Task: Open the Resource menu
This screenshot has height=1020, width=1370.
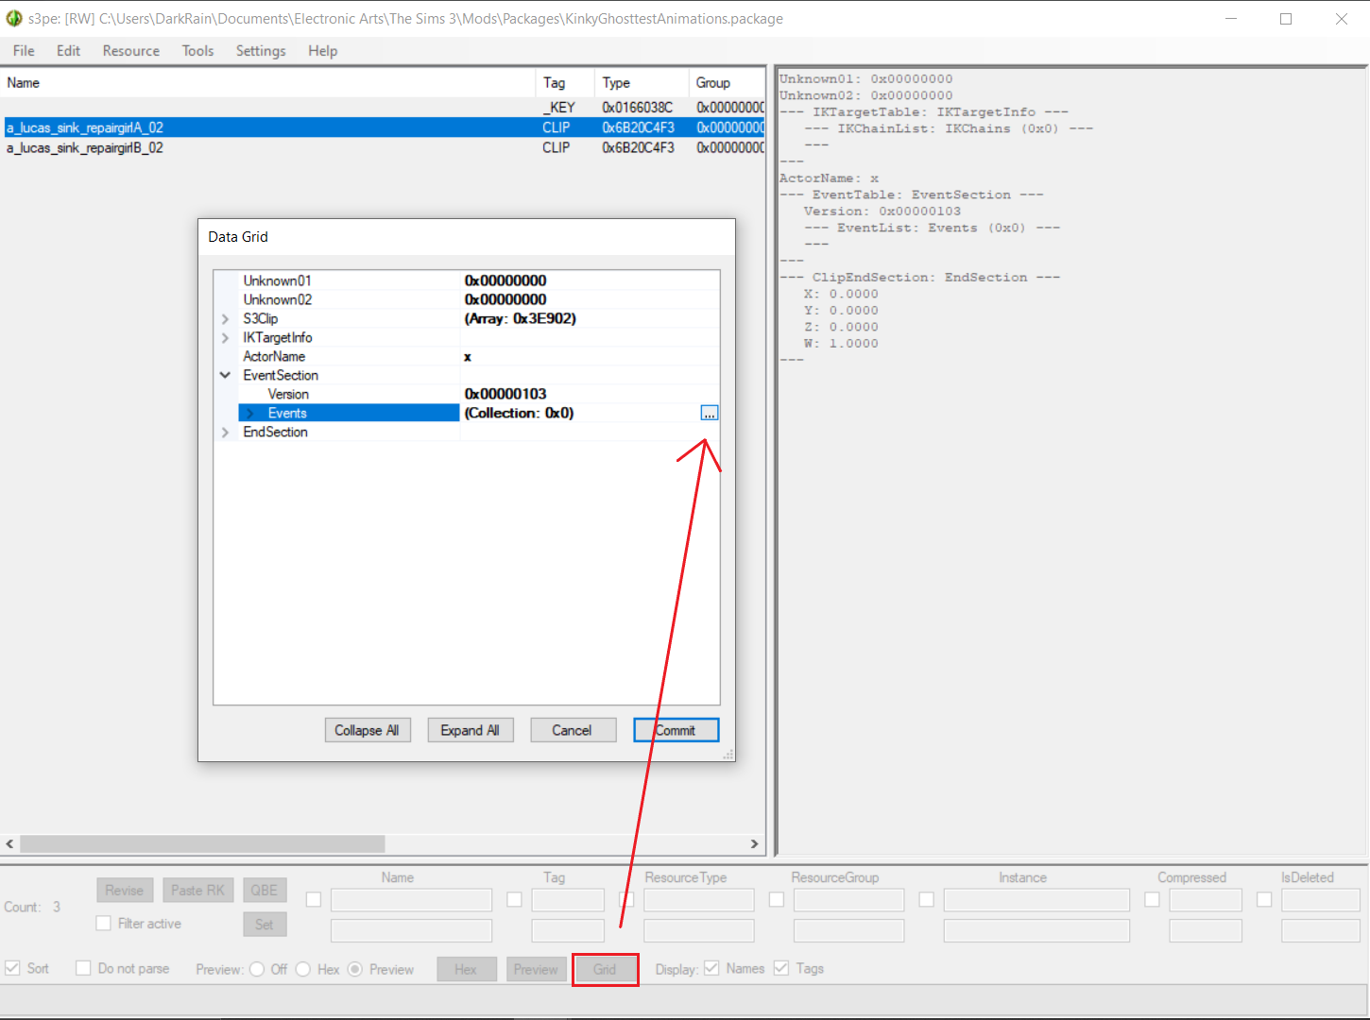Action: click(131, 51)
